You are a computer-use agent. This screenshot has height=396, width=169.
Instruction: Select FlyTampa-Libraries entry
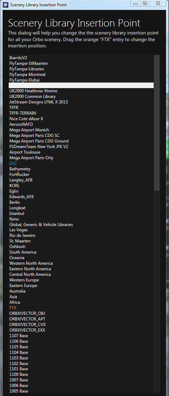[27, 69]
